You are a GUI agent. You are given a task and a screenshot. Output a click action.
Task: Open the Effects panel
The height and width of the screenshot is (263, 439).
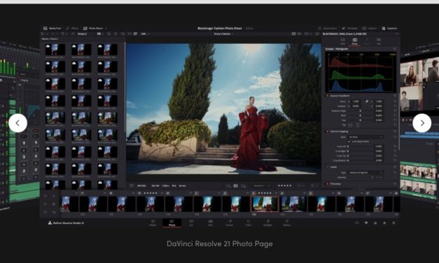pos(73,28)
